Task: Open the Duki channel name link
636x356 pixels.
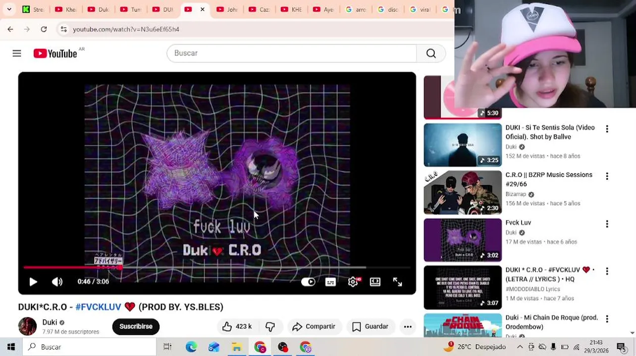Action: point(50,322)
